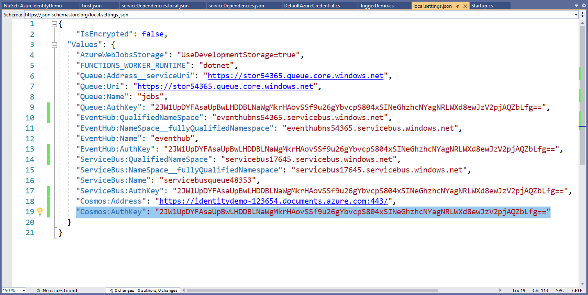This screenshot has width=588, height=295.
Task: Expand the Schema URL dropdown
Action: 576,15
